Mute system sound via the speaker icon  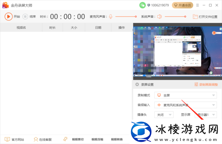pyautogui.click(x=159, y=17)
